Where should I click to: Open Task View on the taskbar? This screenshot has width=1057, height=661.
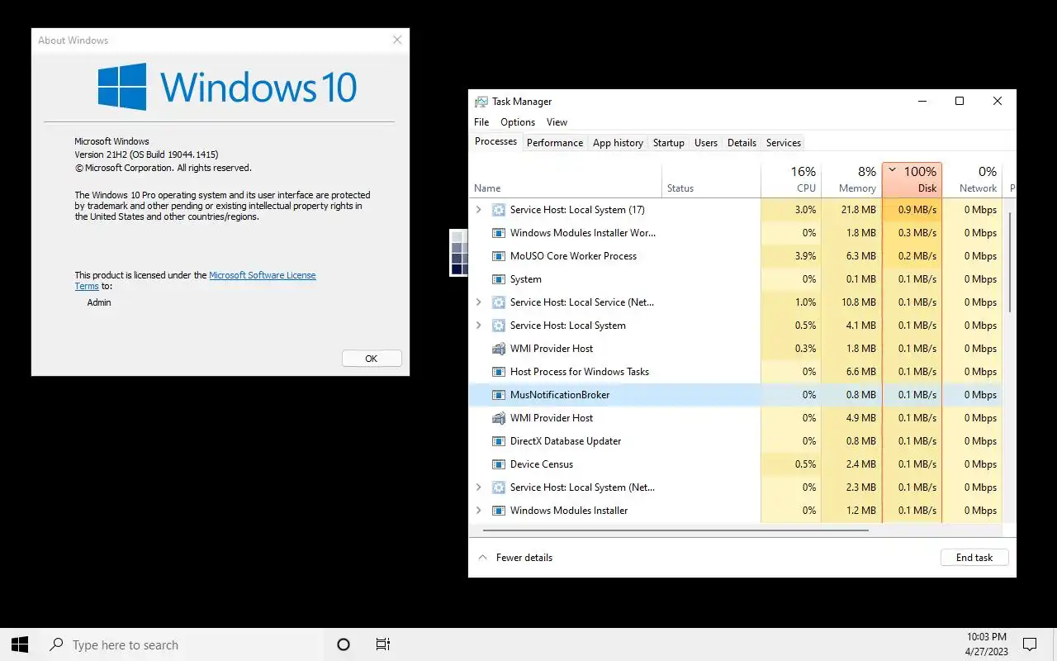(382, 644)
